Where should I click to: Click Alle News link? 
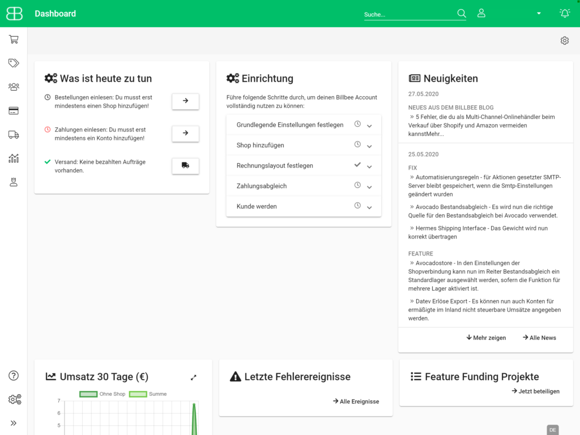click(x=539, y=338)
